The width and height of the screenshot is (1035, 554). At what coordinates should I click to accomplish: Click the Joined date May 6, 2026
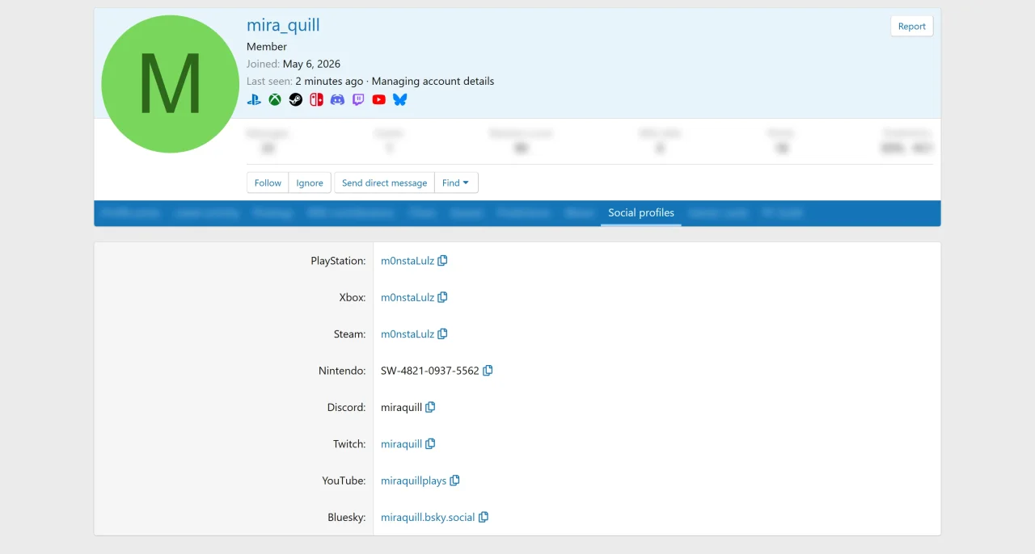pos(311,64)
